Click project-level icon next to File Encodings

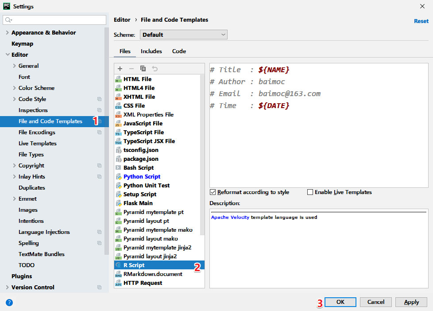(100, 132)
